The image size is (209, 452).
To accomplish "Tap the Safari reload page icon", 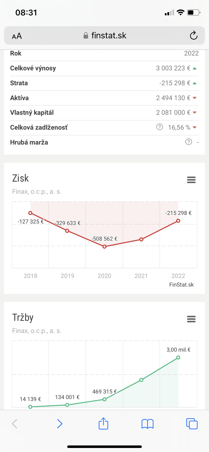I will (x=194, y=36).
